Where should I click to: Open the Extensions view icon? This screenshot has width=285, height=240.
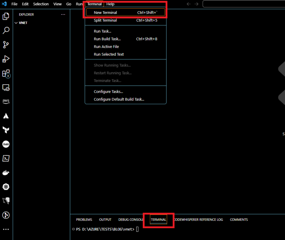[6, 73]
